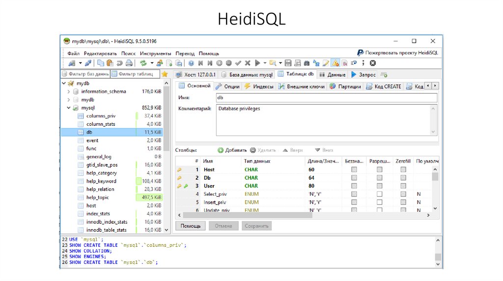Image resolution: width=503 pixels, height=281 pixels.
Task: Click the Сохранить button
Action: [256, 226]
